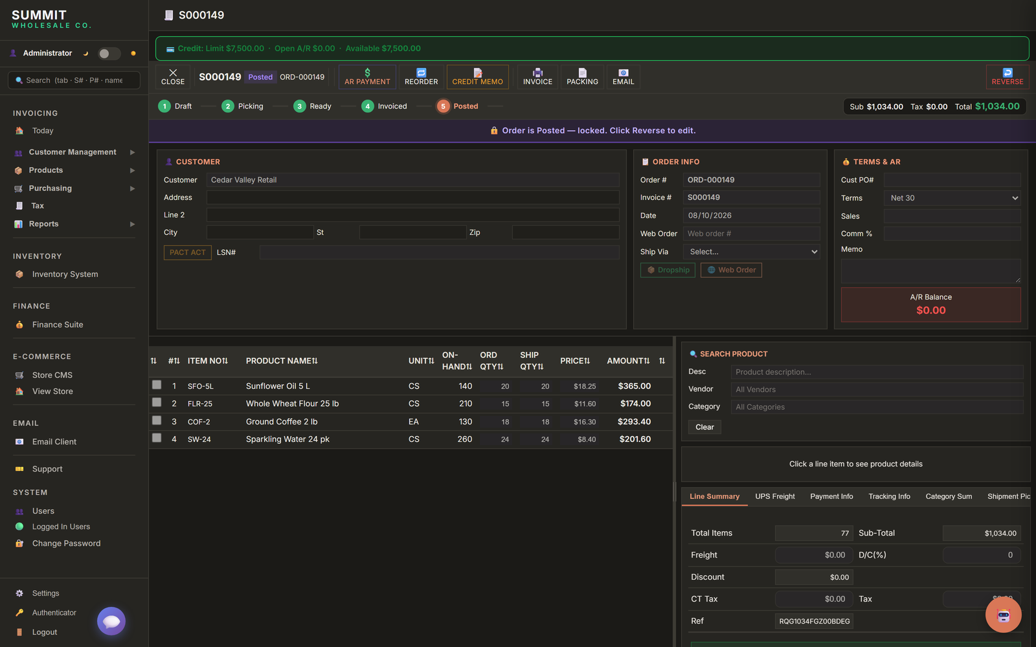Check the Whole Wheat Flour row checkbox
1036x647 pixels.
pos(157,402)
